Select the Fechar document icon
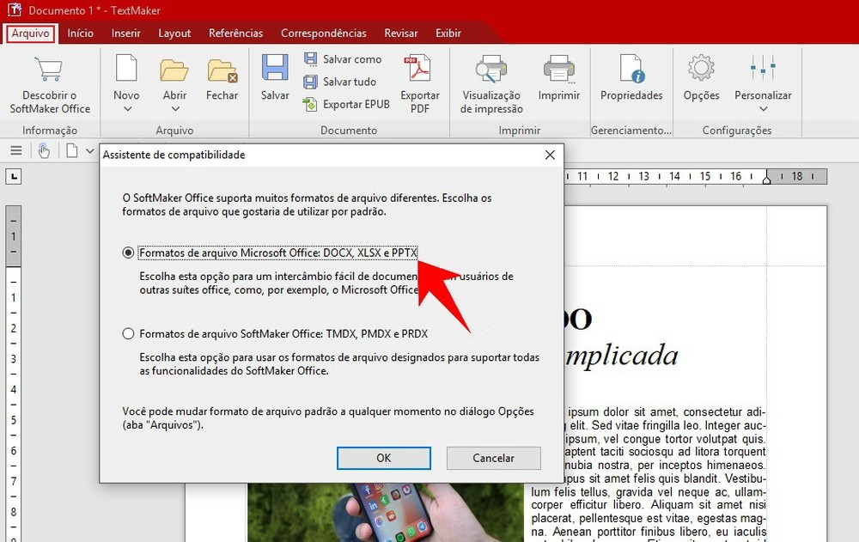The width and height of the screenshot is (859, 542). coord(222,73)
